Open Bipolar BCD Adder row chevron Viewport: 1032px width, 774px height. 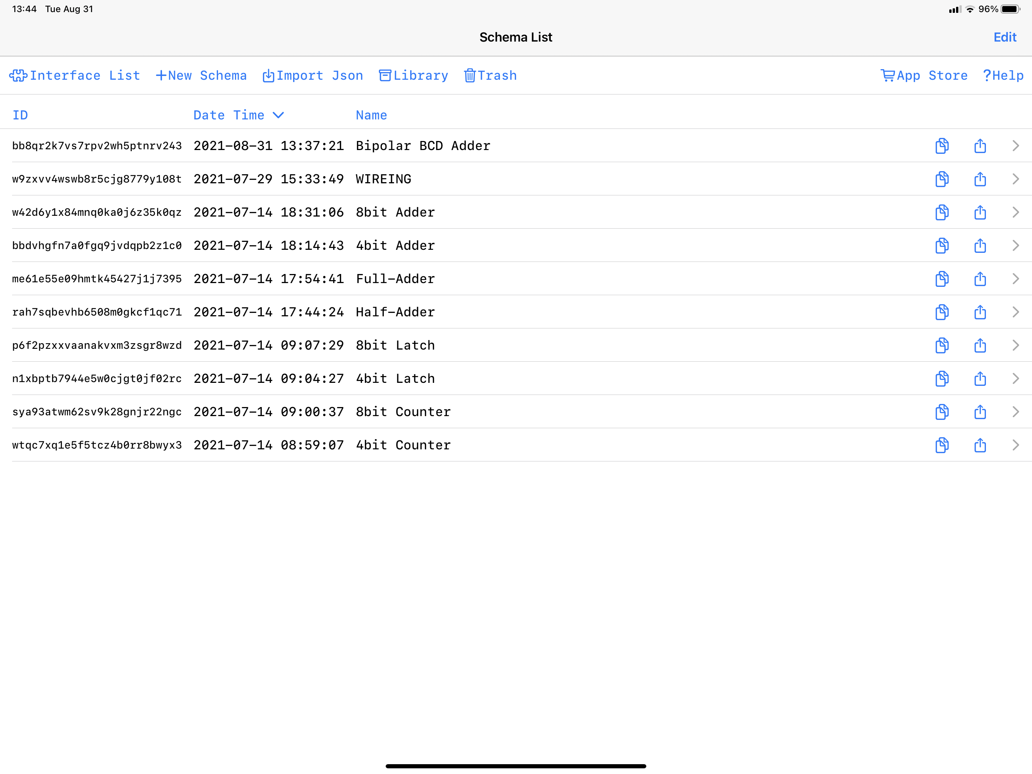(x=1015, y=146)
